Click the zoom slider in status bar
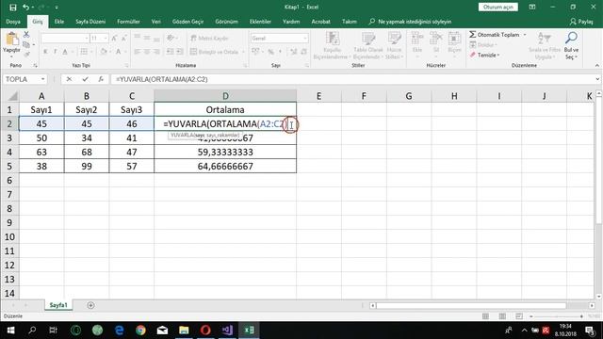603x339 pixels. pyautogui.click(x=557, y=316)
